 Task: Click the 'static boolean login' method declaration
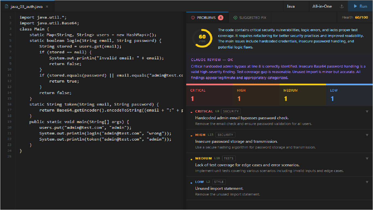point(96,40)
